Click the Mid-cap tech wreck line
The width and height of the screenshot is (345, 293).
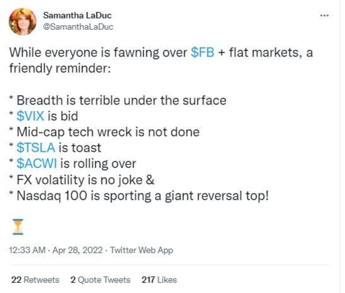coord(104,132)
